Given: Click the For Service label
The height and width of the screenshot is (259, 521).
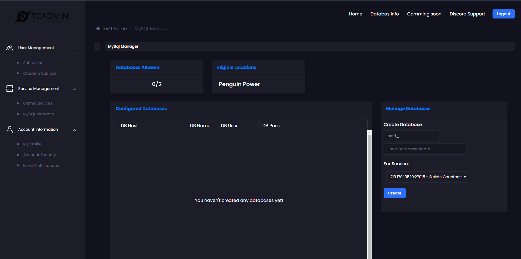Looking at the screenshot, I should 396,164.
